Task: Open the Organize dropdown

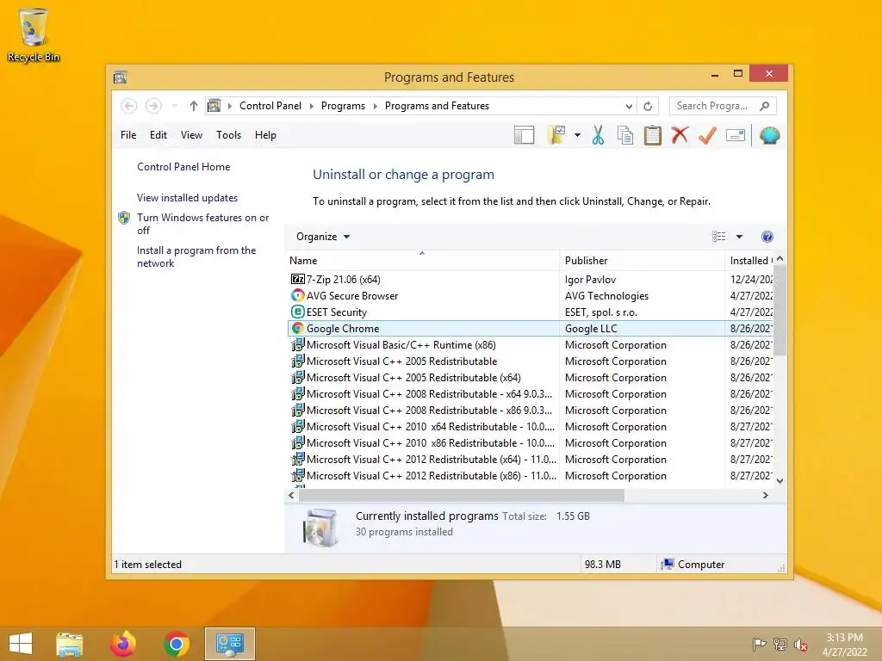Action: pos(323,237)
